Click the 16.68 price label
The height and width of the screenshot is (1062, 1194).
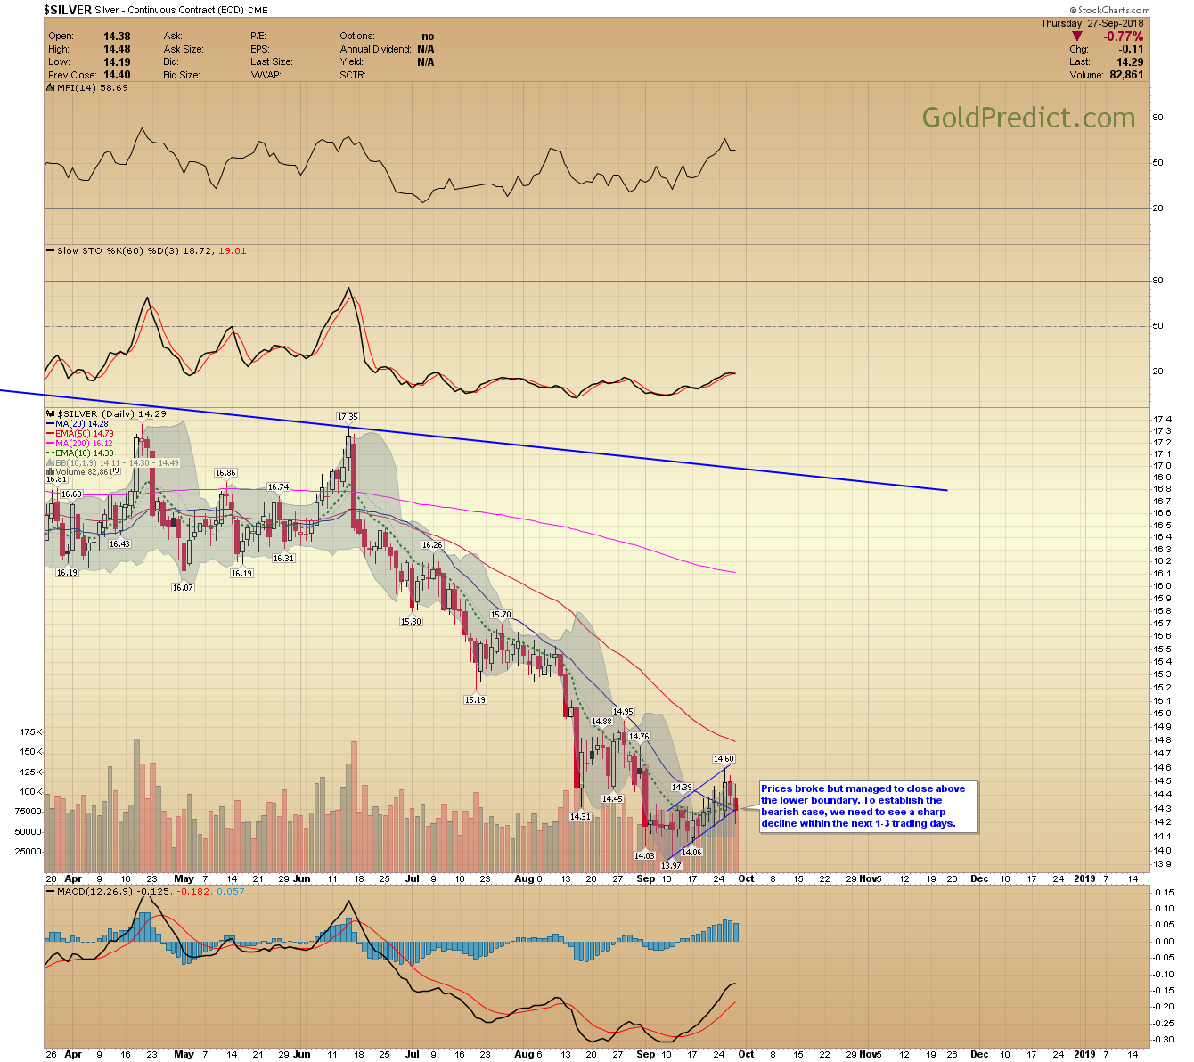coord(71,494)
